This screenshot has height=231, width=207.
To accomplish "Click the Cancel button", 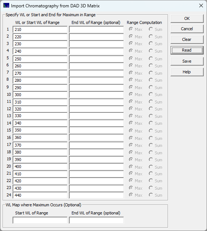I will tap(187, 29).
